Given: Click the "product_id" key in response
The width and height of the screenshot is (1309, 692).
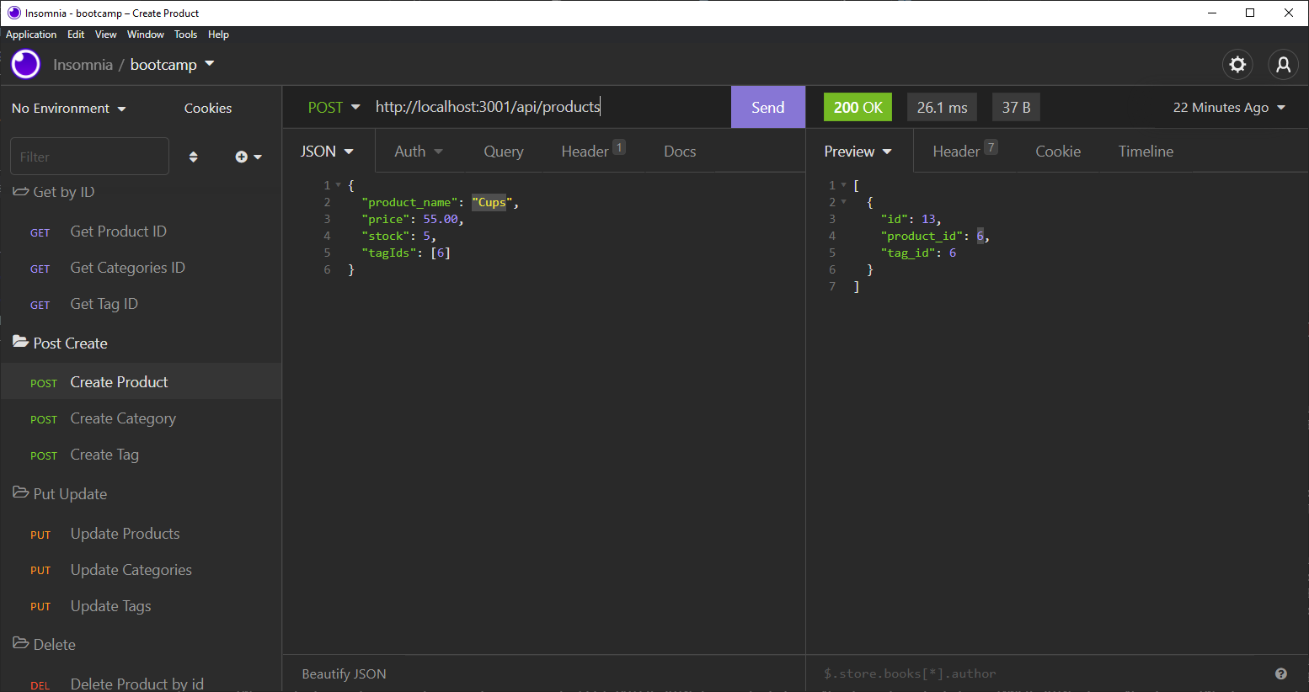Looking at the screenshot, I should pos(922,236).
